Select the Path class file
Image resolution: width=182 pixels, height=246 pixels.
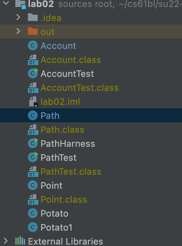point(91,115)
